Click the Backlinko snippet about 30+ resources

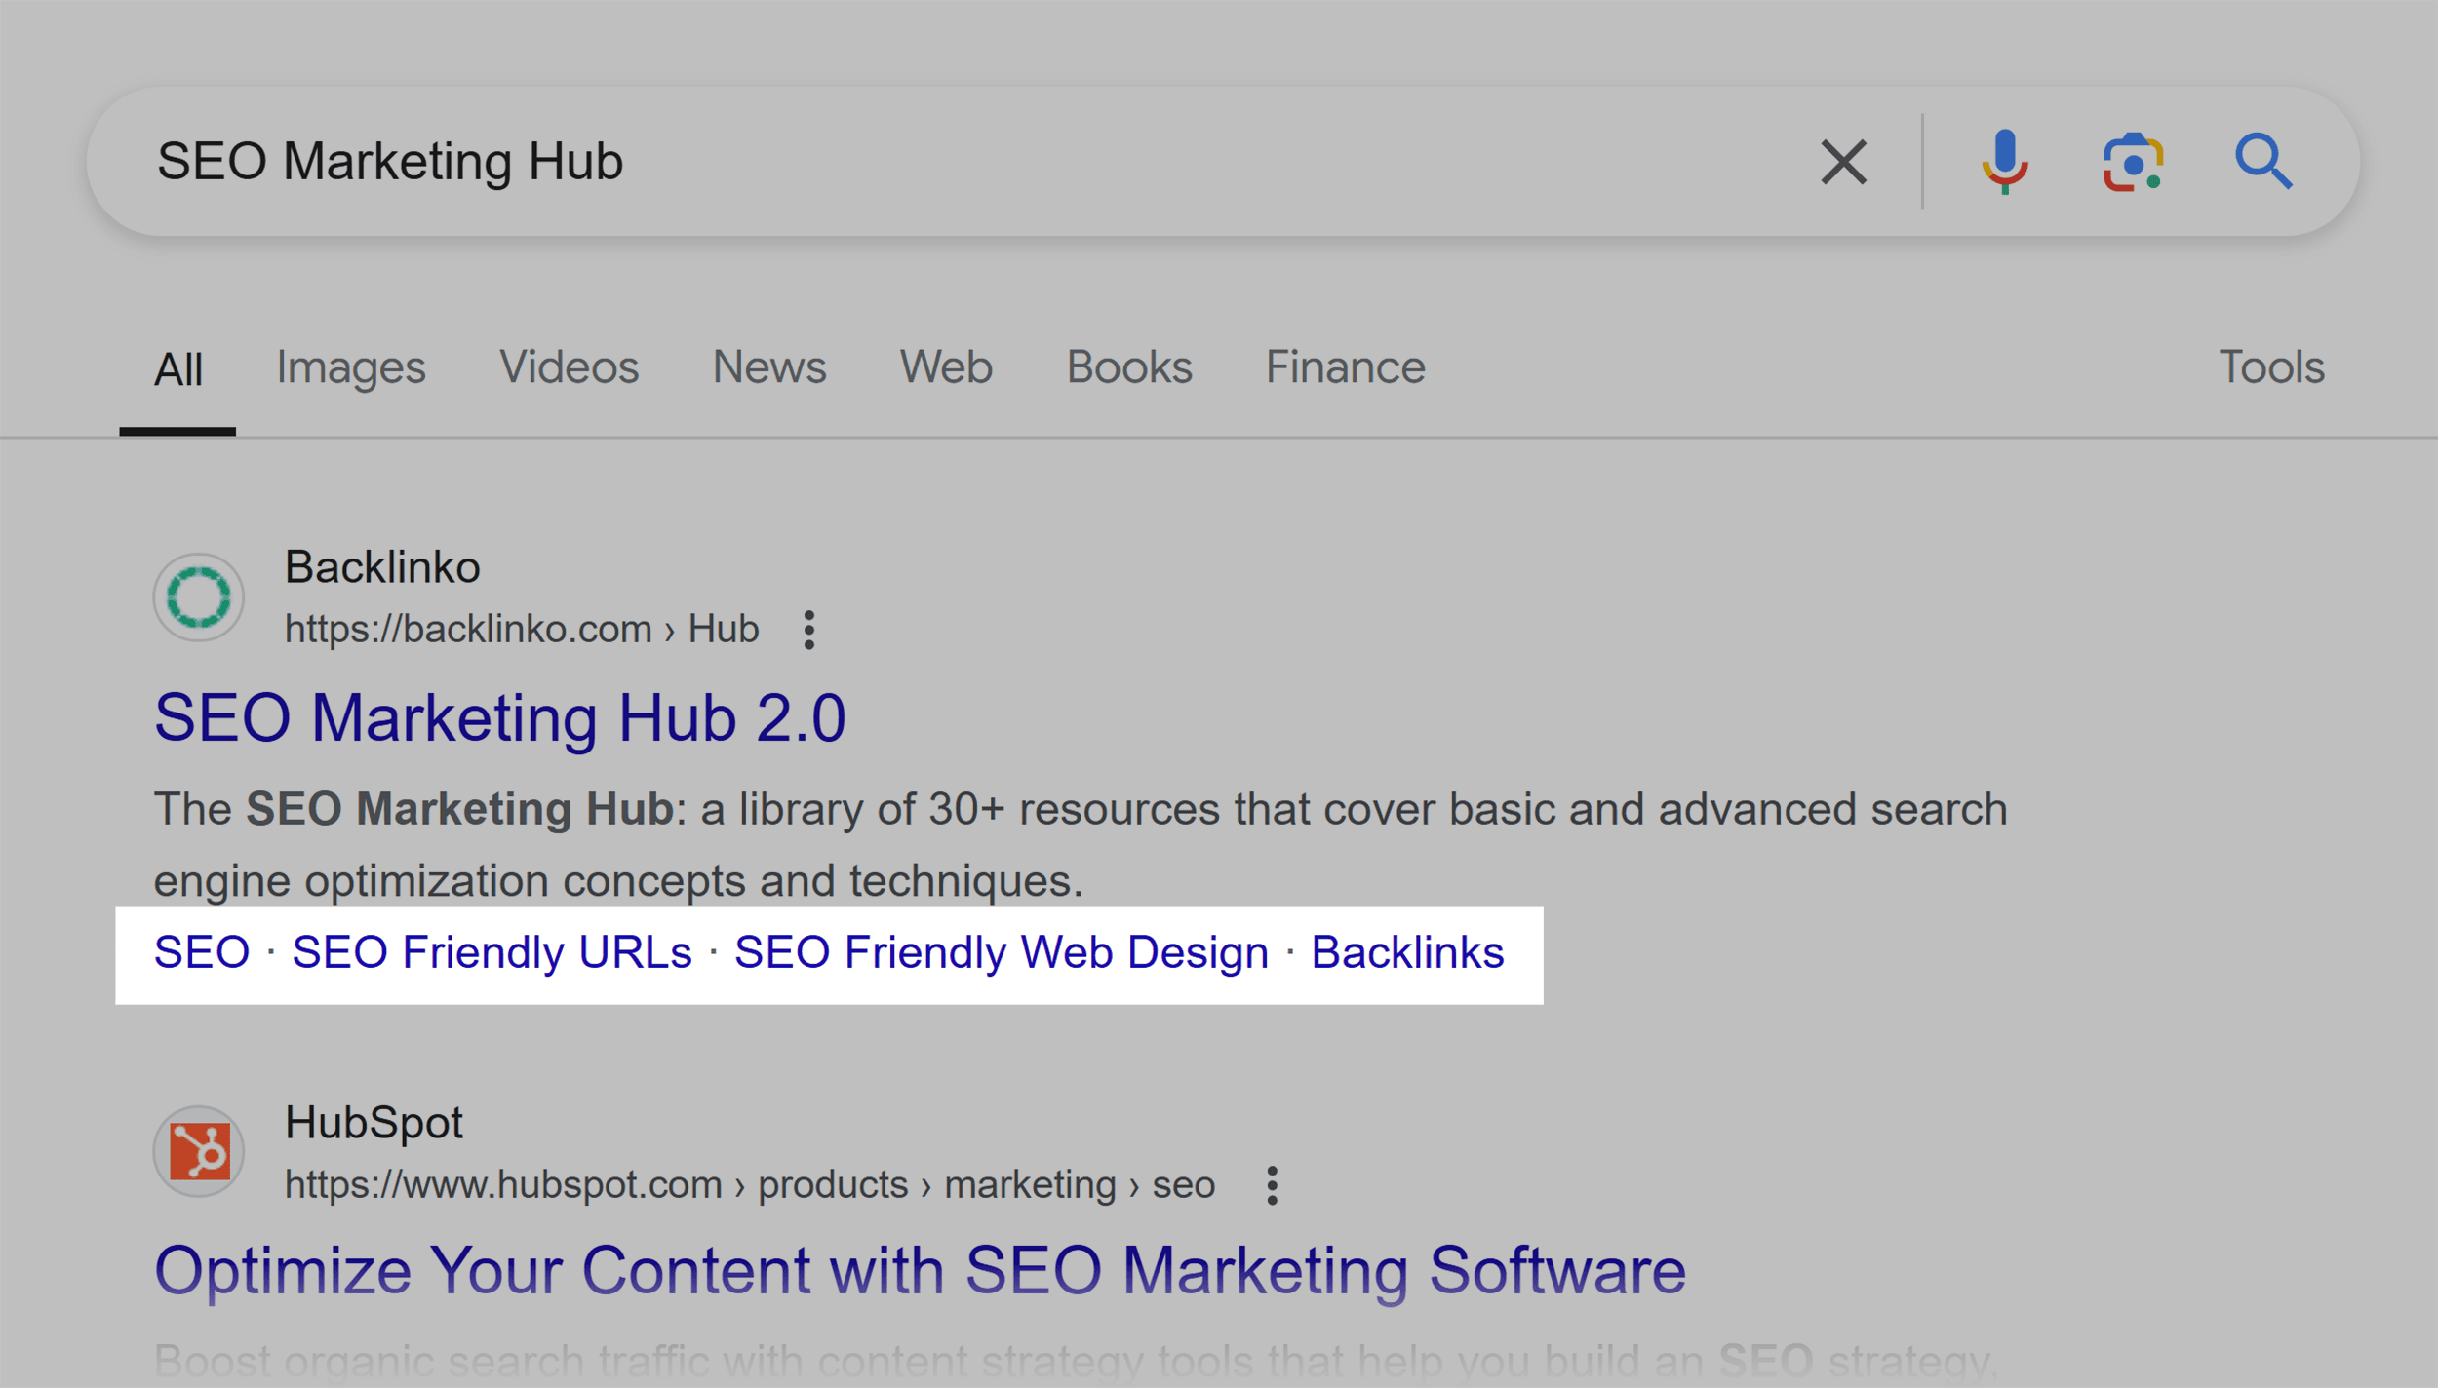point(1081,845)
